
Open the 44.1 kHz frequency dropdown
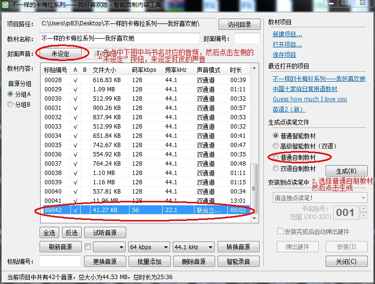[193, 247]
